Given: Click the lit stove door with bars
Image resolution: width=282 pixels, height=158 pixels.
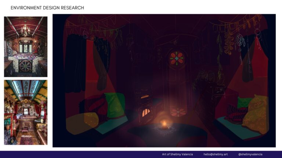Looking at the screenshot, I should click(146, 113).
